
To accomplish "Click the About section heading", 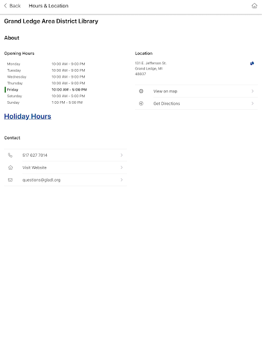I will click(x=11, y=38).
